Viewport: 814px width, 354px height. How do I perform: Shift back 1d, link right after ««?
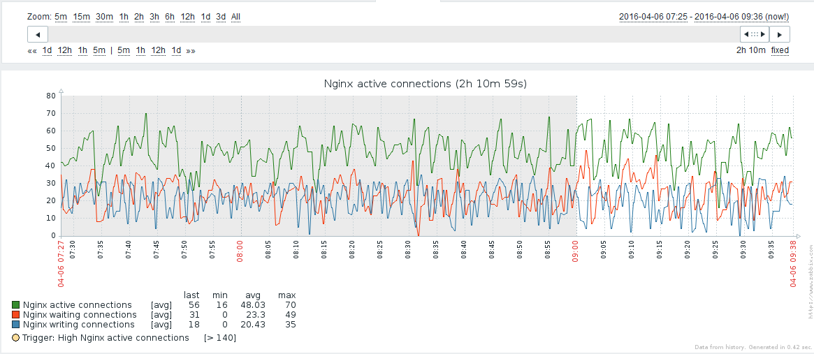coord(48,50)
